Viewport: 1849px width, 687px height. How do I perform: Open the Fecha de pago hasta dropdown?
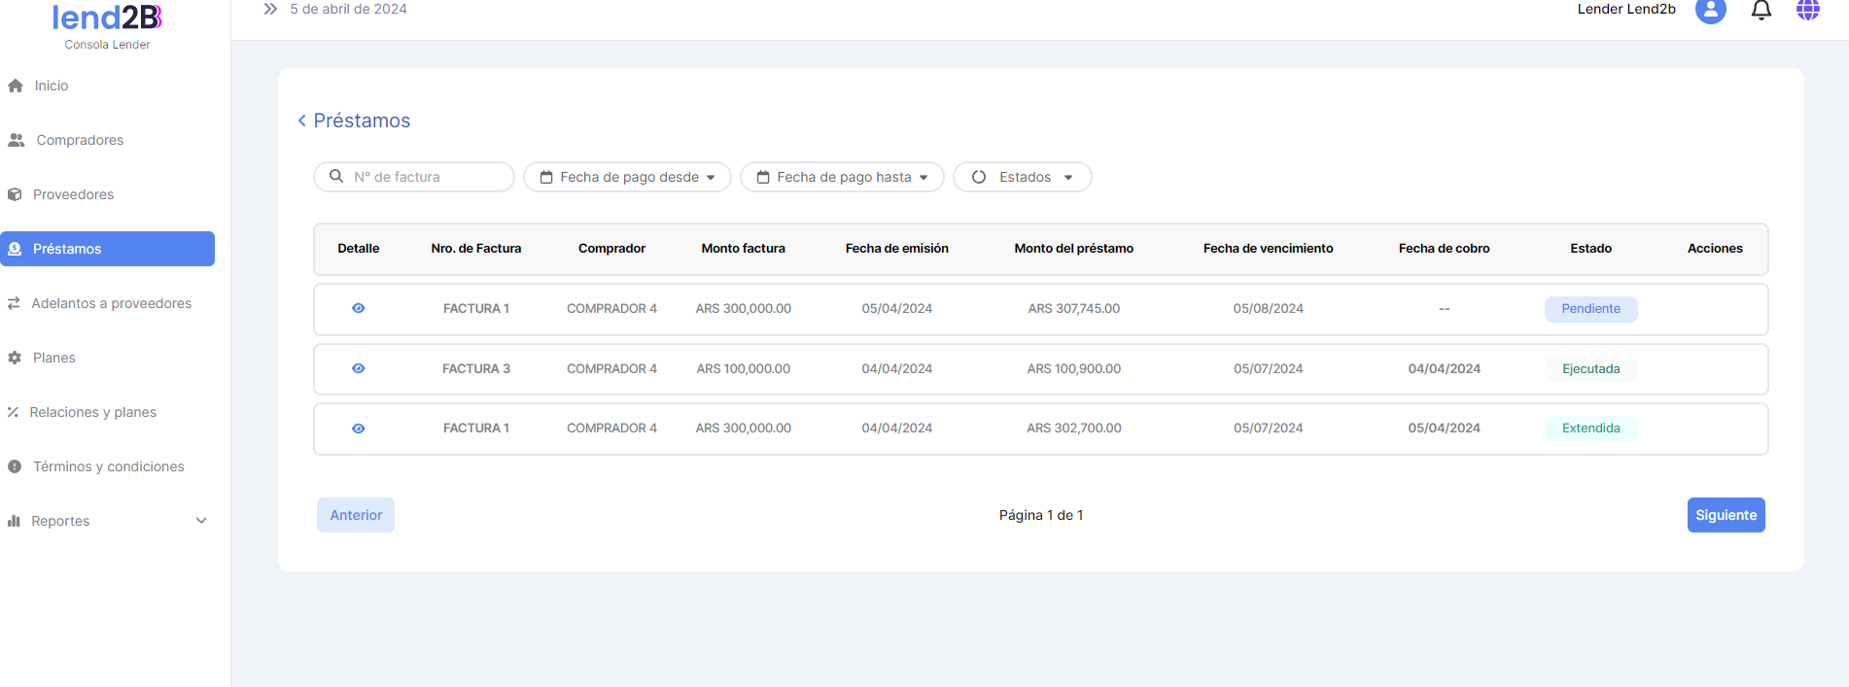tap(842, 177)
